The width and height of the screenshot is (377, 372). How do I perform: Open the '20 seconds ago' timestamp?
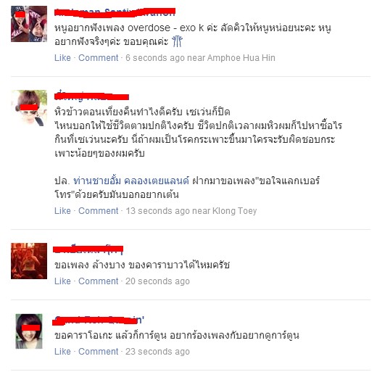tap(157, 281)
